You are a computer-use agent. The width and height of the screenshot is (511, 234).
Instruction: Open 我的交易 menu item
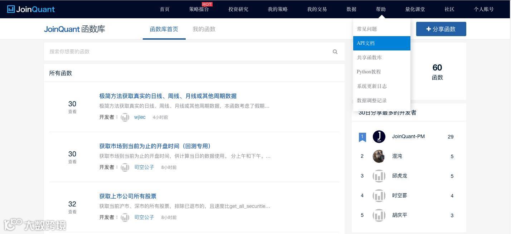click(317, 9)
